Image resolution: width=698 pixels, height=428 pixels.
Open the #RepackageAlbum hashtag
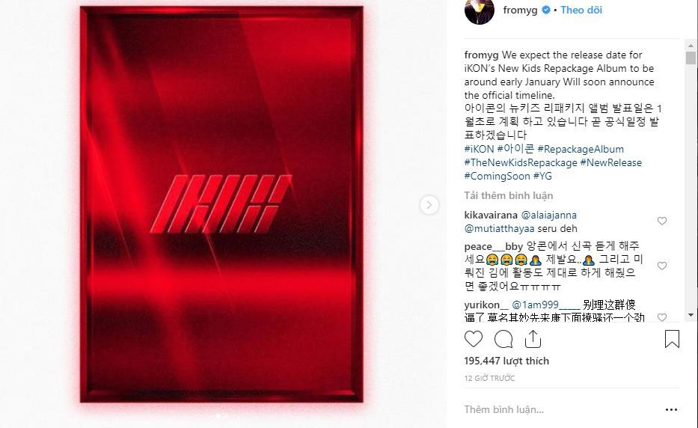[581, 149]
